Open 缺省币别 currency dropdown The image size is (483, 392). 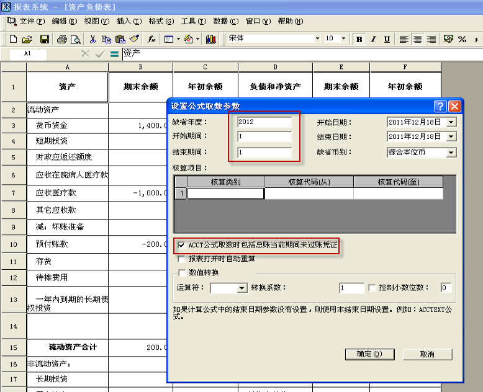451,153
